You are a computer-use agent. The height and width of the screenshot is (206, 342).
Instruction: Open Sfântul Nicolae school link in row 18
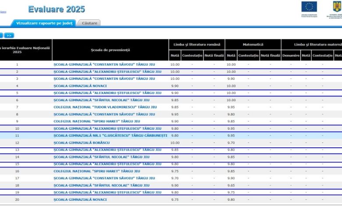101,185
